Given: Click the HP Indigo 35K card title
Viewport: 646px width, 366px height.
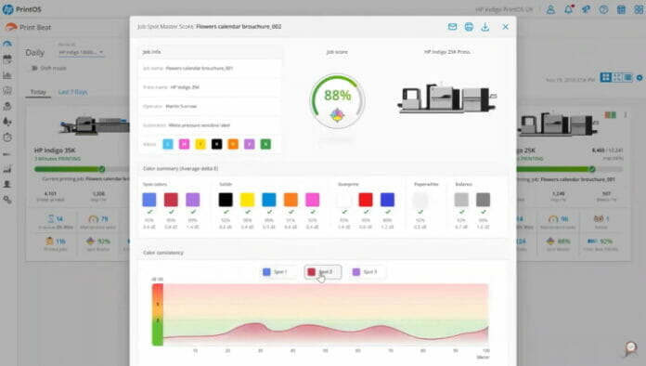Looking at the screenshot, I should tap(55, 150).
